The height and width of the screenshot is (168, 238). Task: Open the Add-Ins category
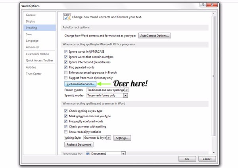39,67
